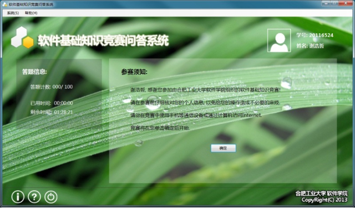Open the info icon at bottom left
Viewport: 355px width, 208px height.
18,197
